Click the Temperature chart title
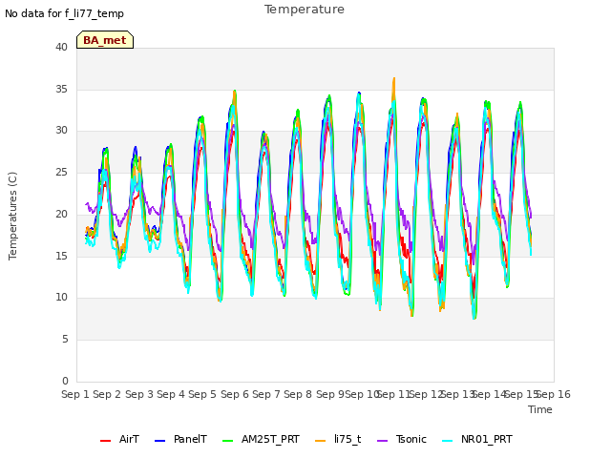 point(305,10)
